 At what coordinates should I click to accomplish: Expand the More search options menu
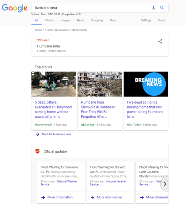click(x=113, y=20)
